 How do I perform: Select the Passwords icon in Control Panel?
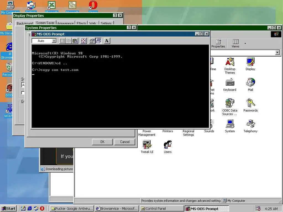click(x=250, y=105)
